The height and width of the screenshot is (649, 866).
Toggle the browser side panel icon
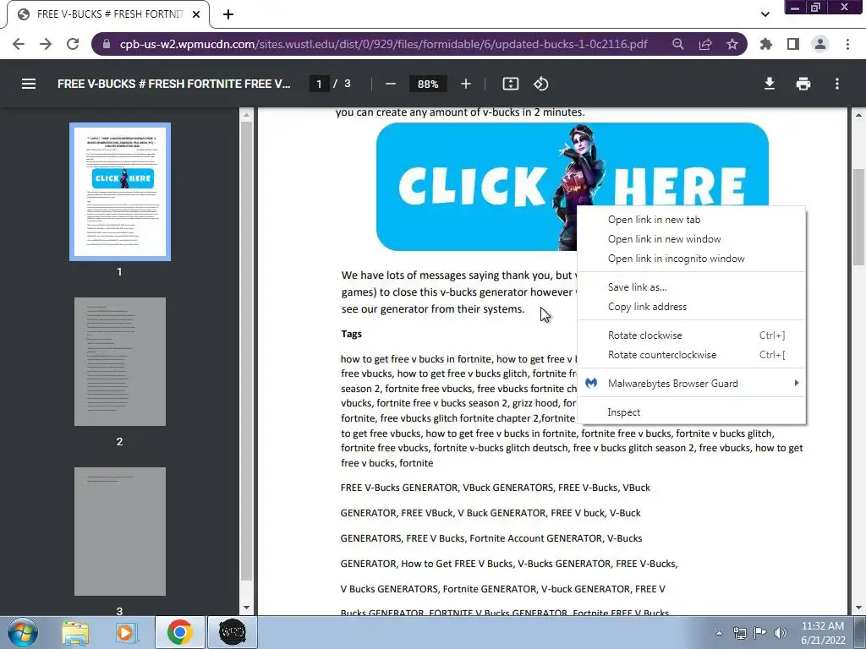[793, 44]
